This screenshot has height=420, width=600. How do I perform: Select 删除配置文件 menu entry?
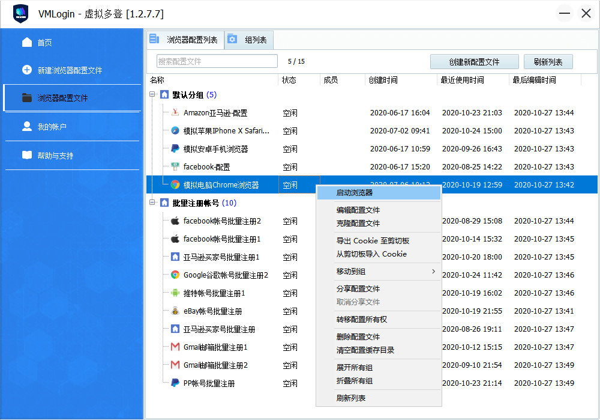[379, 337]
